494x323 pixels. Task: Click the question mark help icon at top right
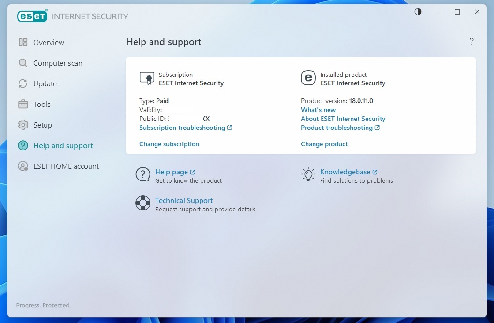point(472,41)
